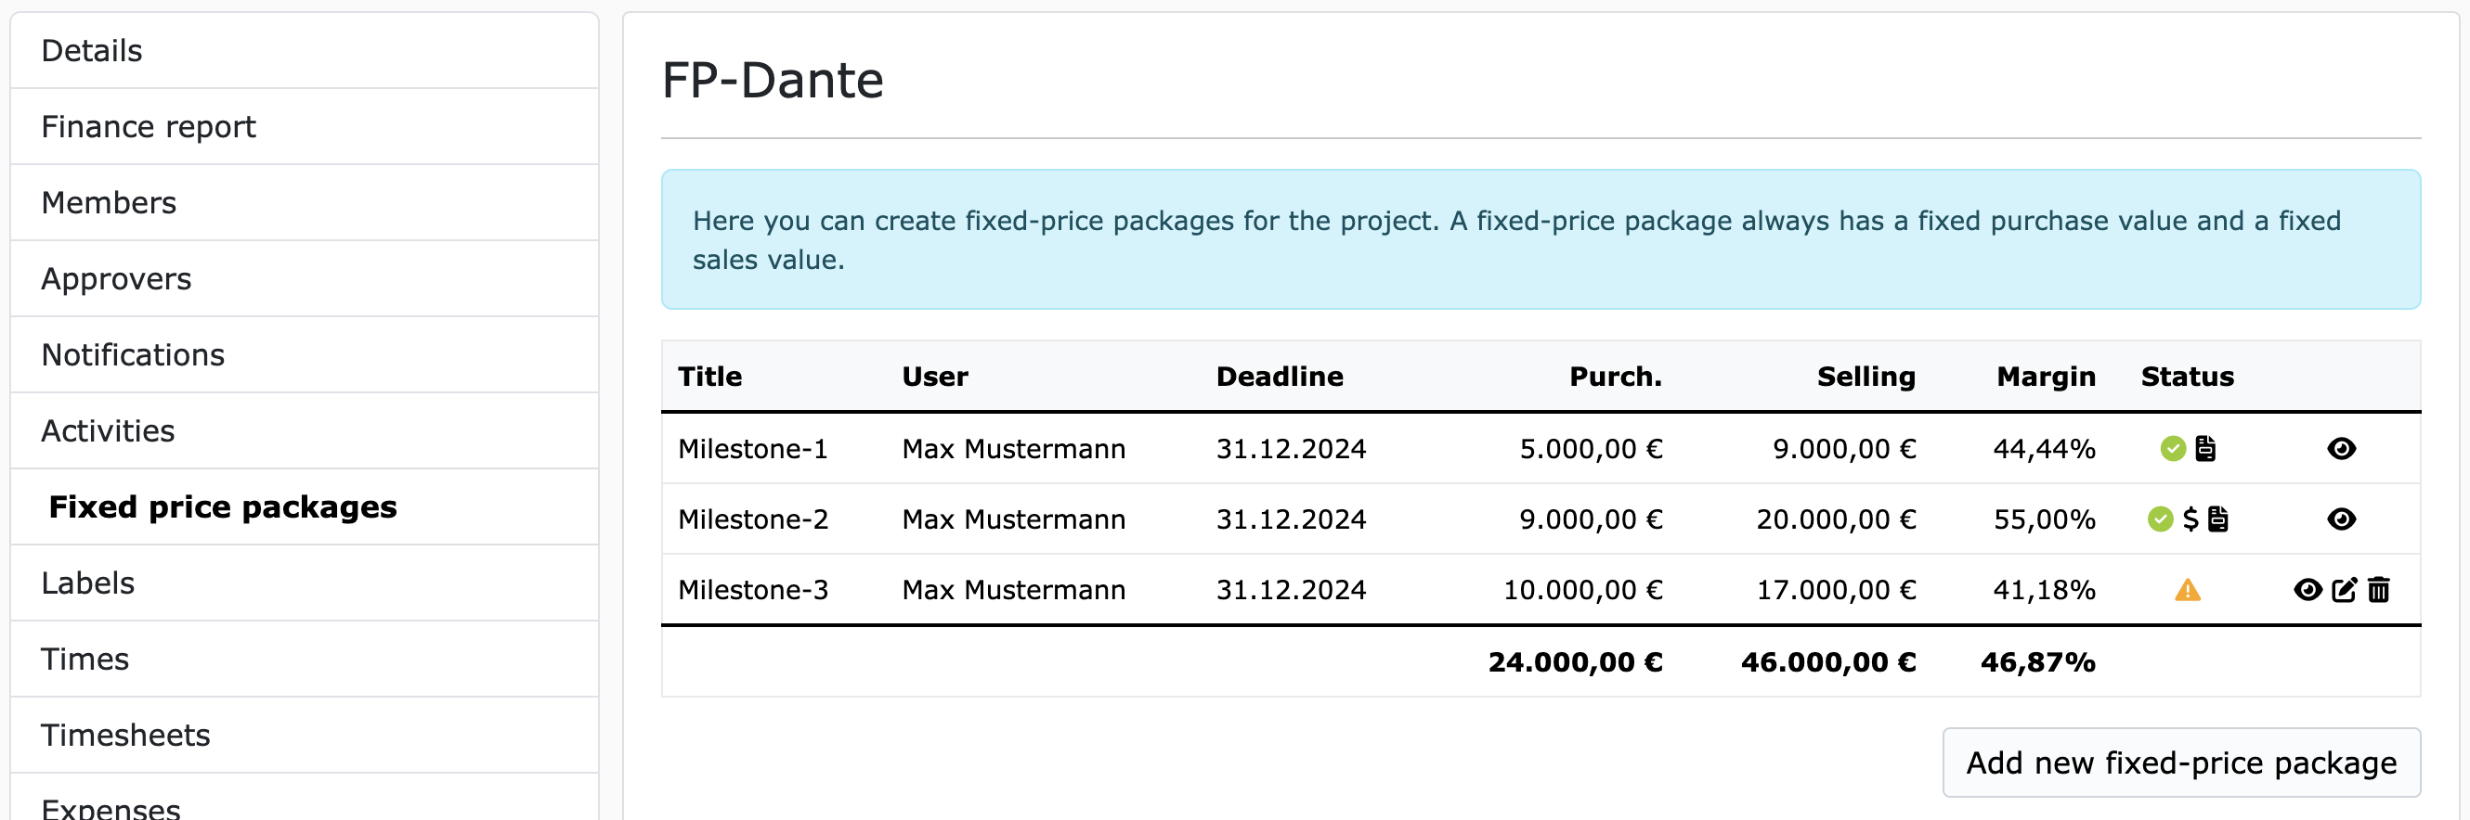View Milestone-1 using its eye icon
The image size is (2470, 820).
coord(2342,448)
